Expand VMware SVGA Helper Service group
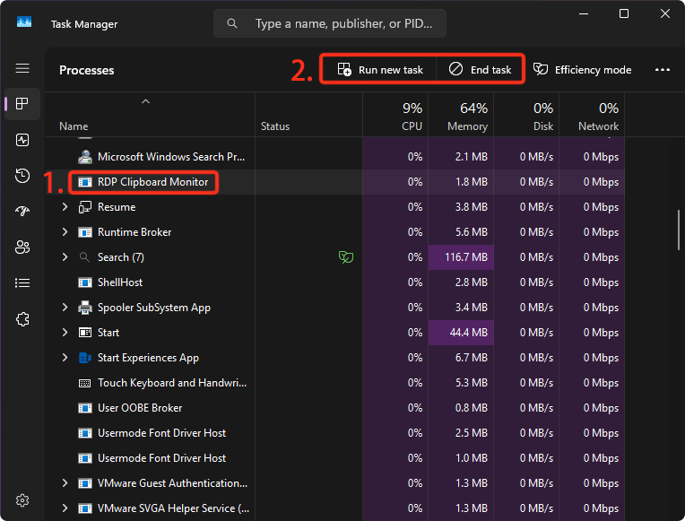The width and height of the screenshot is (685, 521). click(x=65, y=508)
